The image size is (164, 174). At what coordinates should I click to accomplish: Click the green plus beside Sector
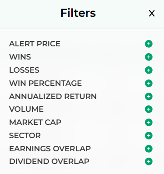(149, 135)
